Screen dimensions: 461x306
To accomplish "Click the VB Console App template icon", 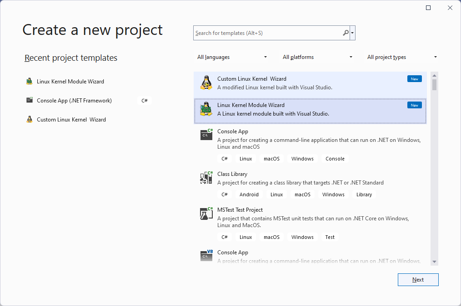I will [206, 256].
